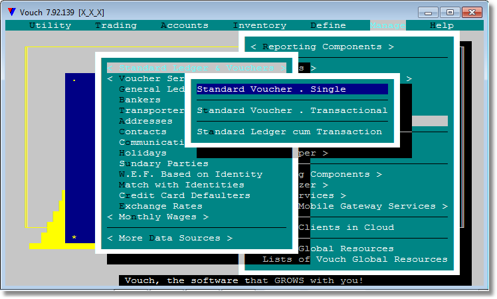Select Standard Ledger cum Transaction
Viewport: 497px width, 299px height.
tap(290, 132)
